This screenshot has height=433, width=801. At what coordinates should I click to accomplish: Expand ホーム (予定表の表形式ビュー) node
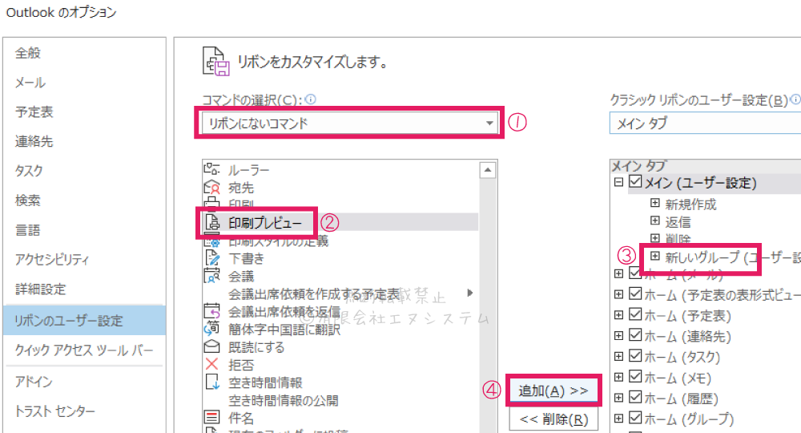618,294
